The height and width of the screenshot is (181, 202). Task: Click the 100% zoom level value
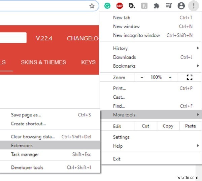click(x=156, y=77)
